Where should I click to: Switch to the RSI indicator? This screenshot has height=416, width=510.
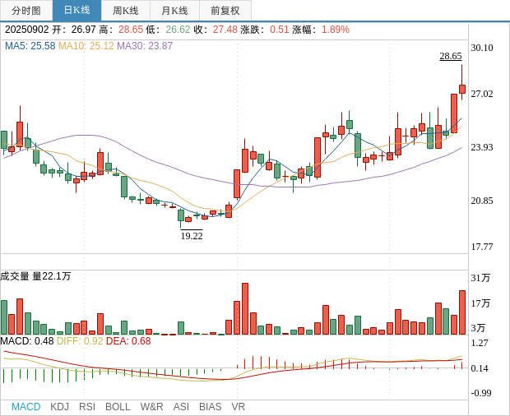(87, 407)
